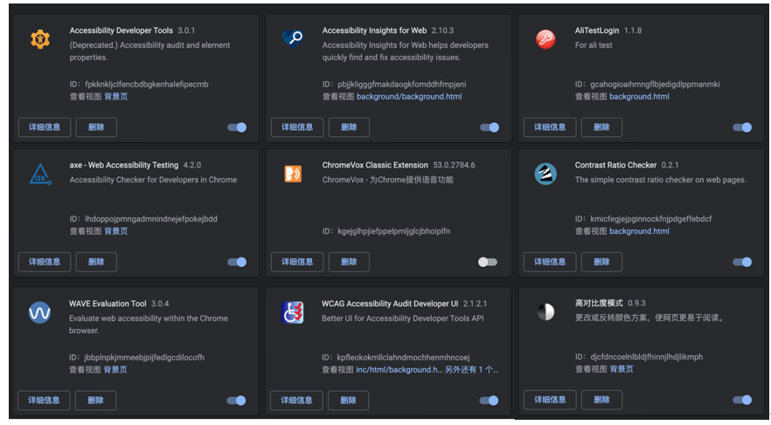Viewport: 771px width, 425px height.
Task: Enable the ChromeVox Classic Extension toggle
Action: tap(488, 262)
